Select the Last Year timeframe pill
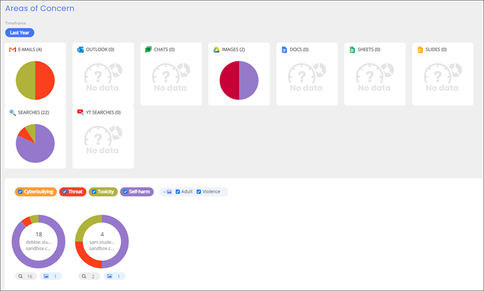The height and width of the screenshot is (291, 484). point(19,33)
